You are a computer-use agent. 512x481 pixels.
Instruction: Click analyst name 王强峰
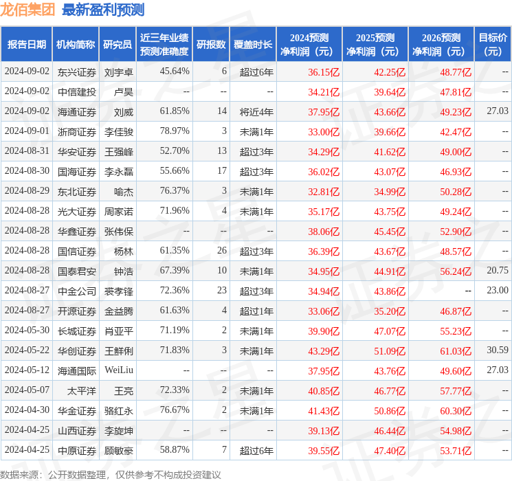[118, 152]
